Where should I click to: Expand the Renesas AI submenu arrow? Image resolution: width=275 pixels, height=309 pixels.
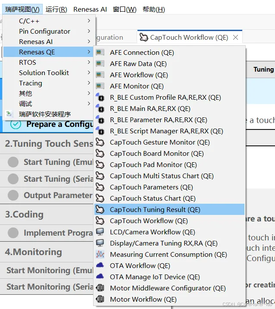[89, 41]
